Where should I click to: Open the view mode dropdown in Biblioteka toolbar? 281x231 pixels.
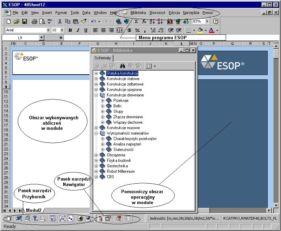coord(155,66)
